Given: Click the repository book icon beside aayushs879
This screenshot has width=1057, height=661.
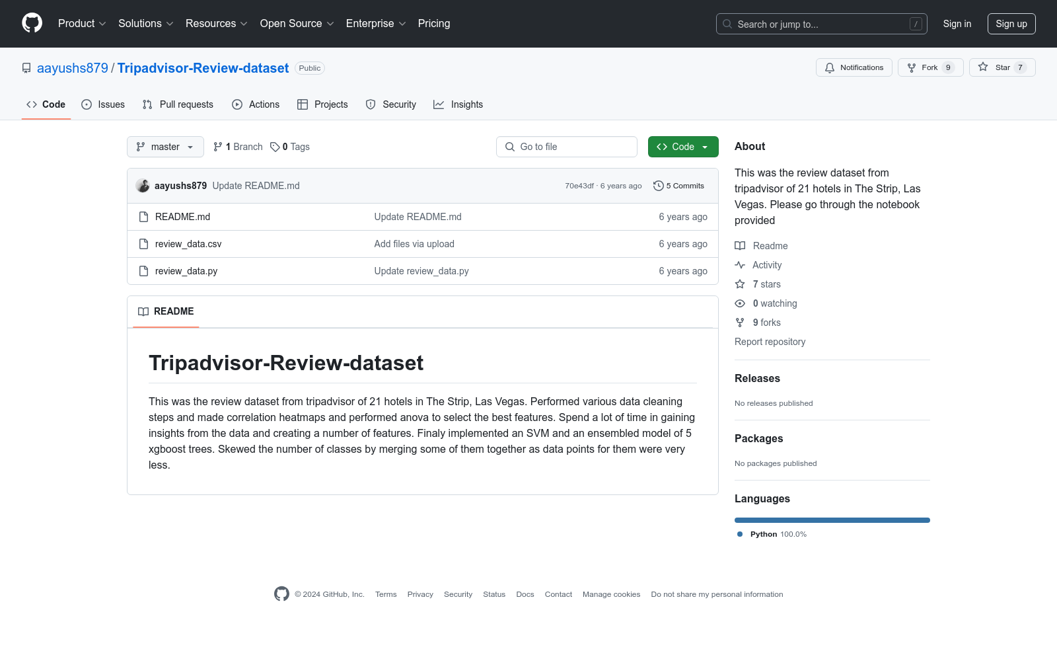Looking at the screenshot, I should click(x=26, y=68).
